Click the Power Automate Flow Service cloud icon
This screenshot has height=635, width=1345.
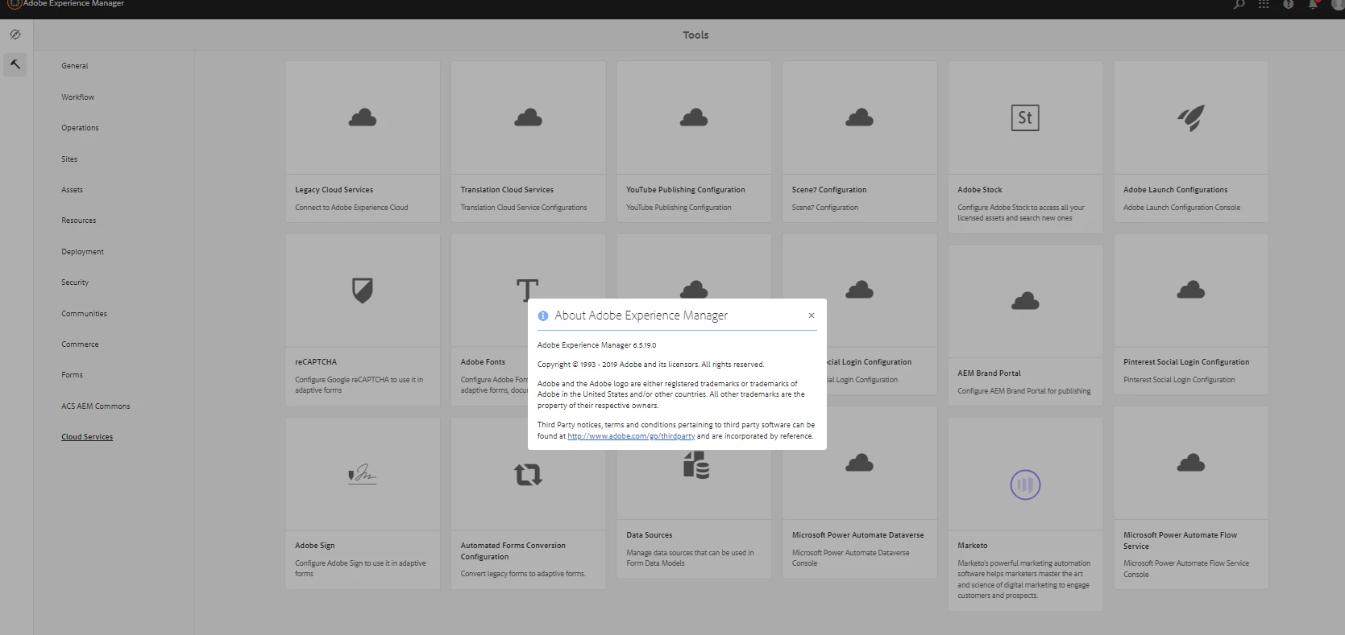[1191, 463]
